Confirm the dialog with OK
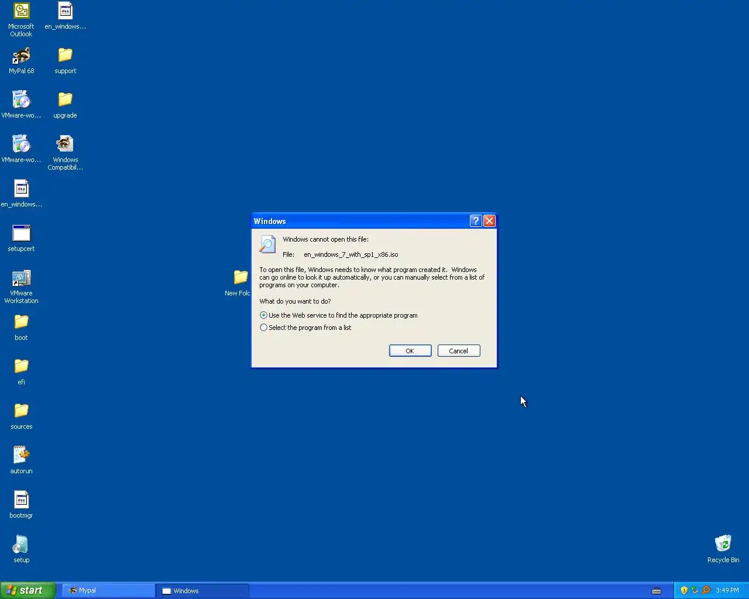Viewport: 749px width, 599px height. [x=410, y=351]
